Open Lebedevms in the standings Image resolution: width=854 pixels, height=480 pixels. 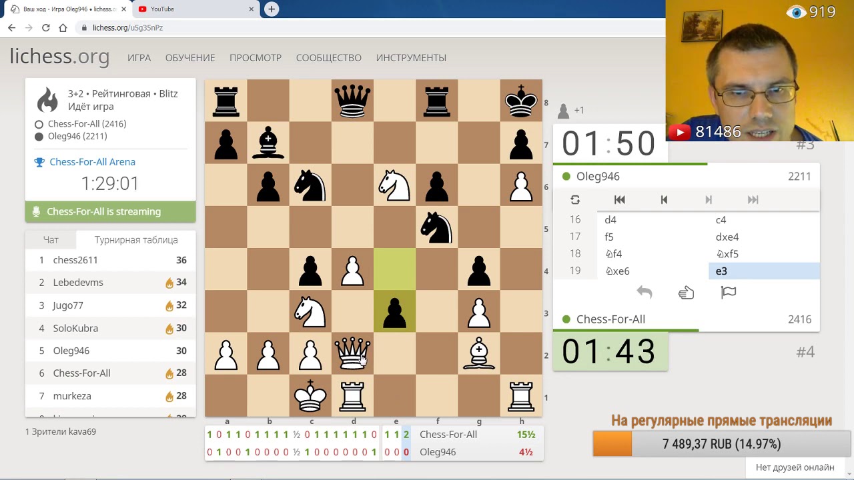pos(78,283)
